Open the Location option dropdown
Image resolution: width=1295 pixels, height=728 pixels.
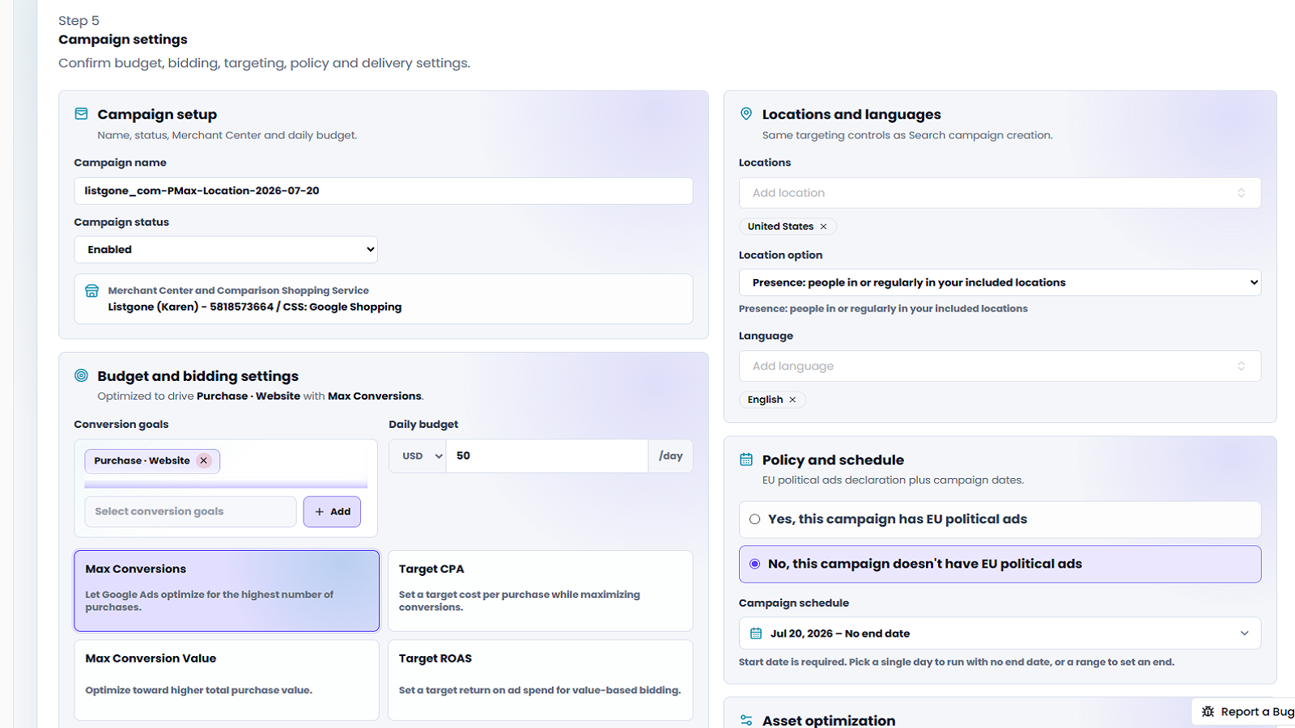click(x=1000, y=282)
